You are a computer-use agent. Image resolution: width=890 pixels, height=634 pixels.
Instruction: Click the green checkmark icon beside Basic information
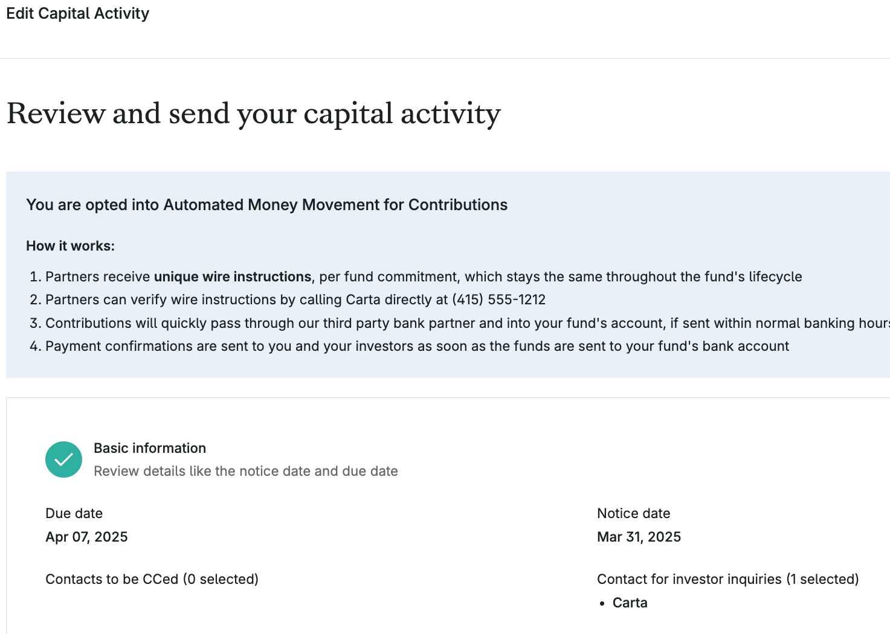pos(63,459)
